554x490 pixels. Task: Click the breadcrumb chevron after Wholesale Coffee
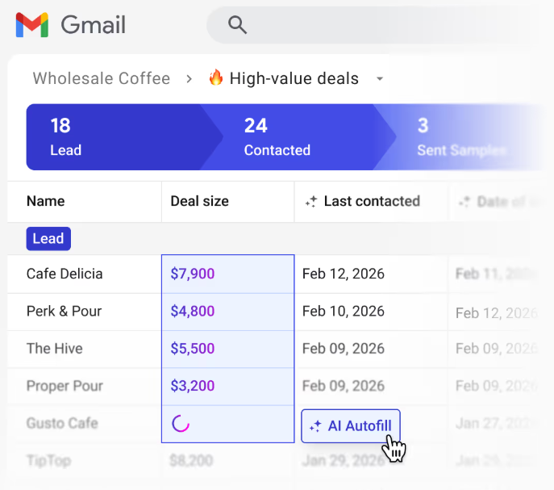coord(190,78)
